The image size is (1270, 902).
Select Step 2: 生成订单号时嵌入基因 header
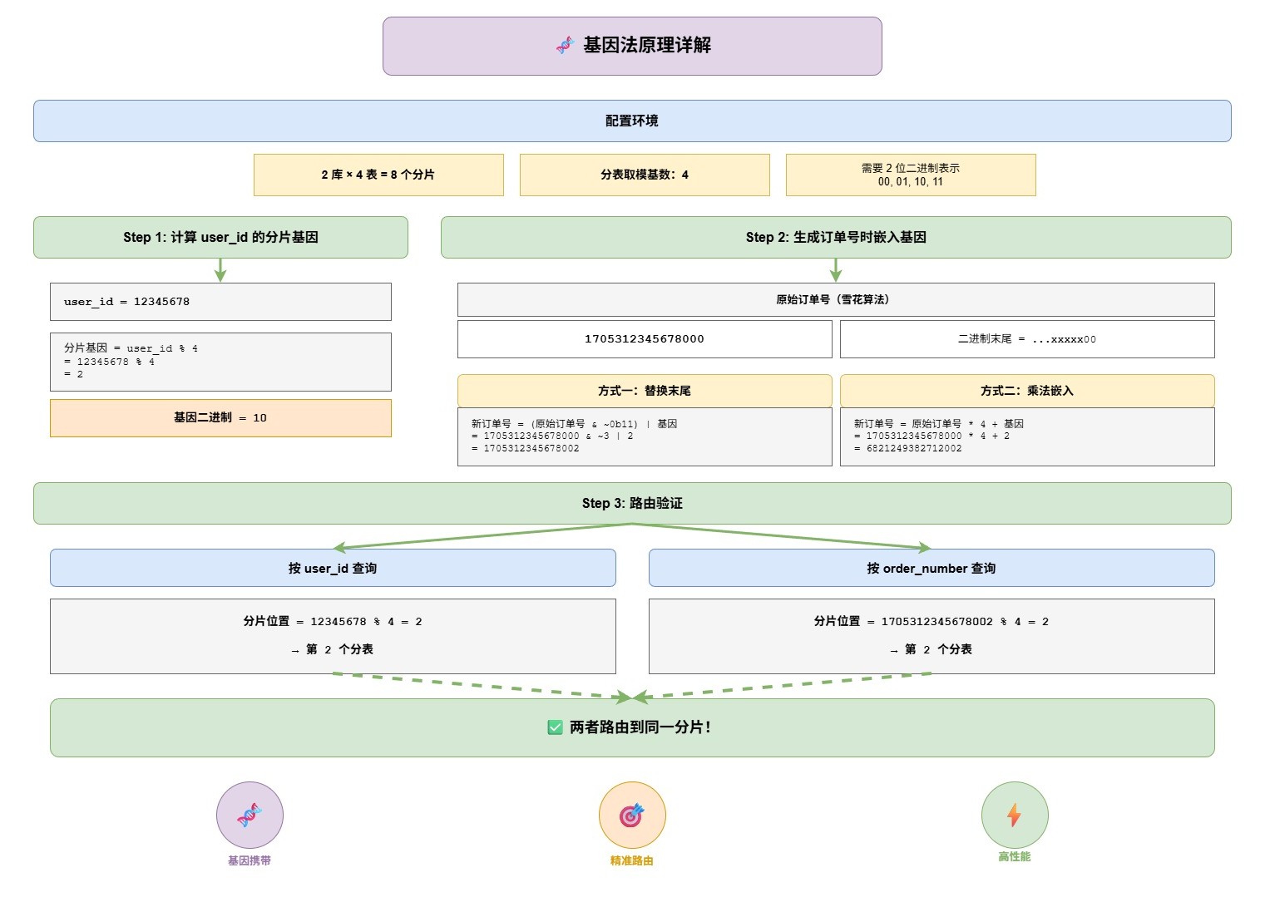tap(836, 238)
